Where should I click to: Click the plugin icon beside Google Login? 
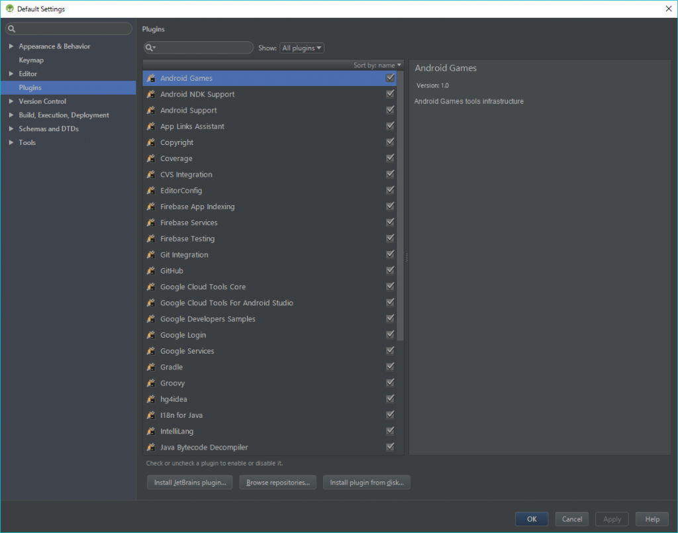point(151,335)
